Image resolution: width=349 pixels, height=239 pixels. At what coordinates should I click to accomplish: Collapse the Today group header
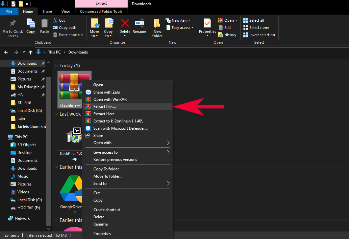pos(57,66)
